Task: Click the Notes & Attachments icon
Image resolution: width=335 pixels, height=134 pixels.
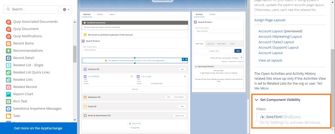Action: click(x=85, y=116)
